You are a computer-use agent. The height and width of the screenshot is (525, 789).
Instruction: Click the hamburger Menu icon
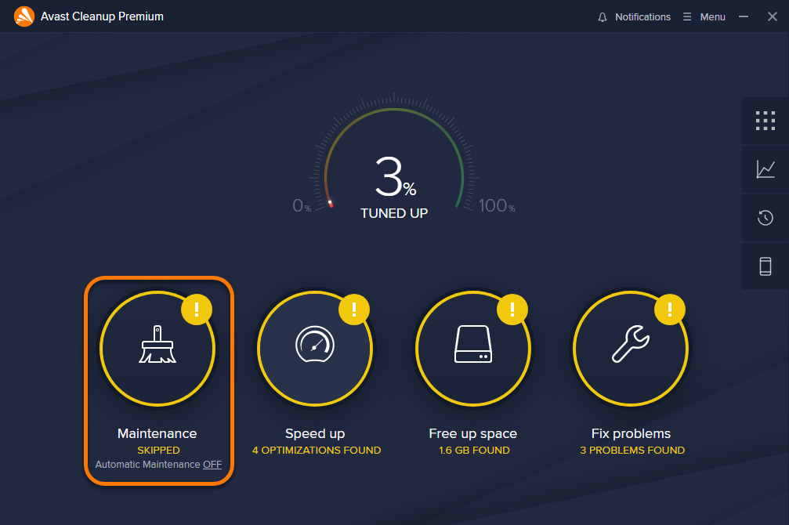point(687,16)
